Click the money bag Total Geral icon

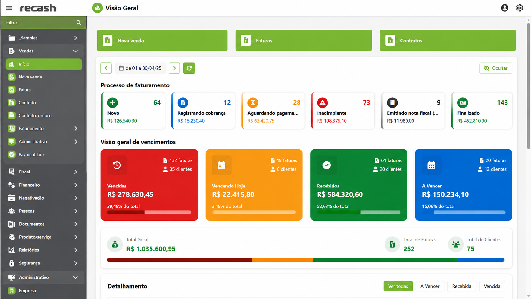coord(115,244)
